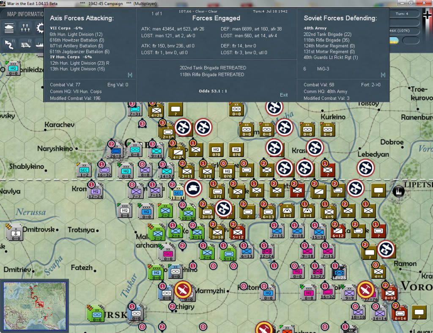Image resolution: width=433 pixels, height=333 pixels.
Task: Click Exit to close the combat report
Action: tap(284, 95)
